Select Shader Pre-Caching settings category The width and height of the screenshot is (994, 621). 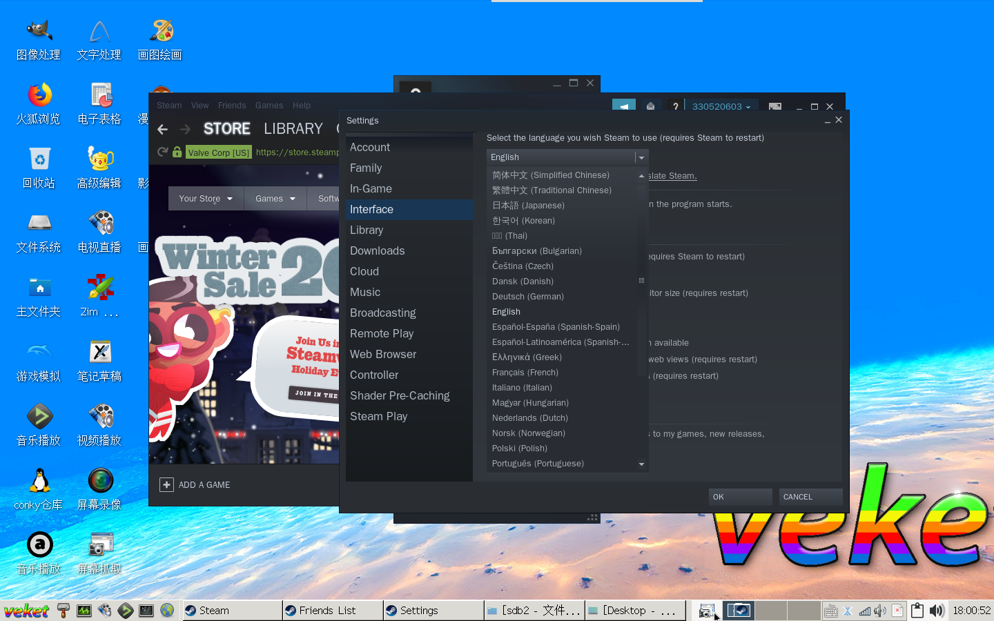click(x=410, y=396)
